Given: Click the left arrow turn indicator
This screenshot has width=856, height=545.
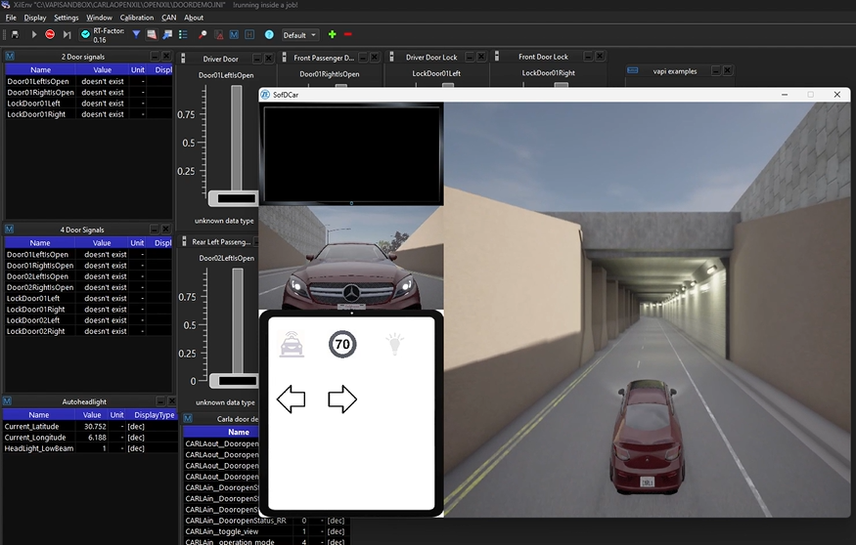Looking at the screenshot, I should pos(292,398).
